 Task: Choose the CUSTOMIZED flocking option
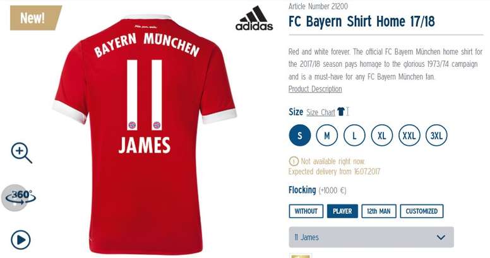(x=422, y=211)
